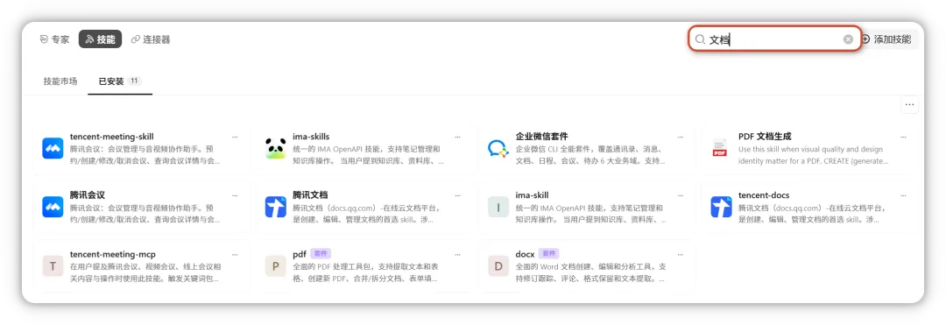Open more options for ima-skills
The image size is (946, 325).
[458, 137]
